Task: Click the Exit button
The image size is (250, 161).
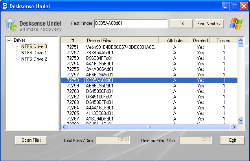Action: [232, 140]
